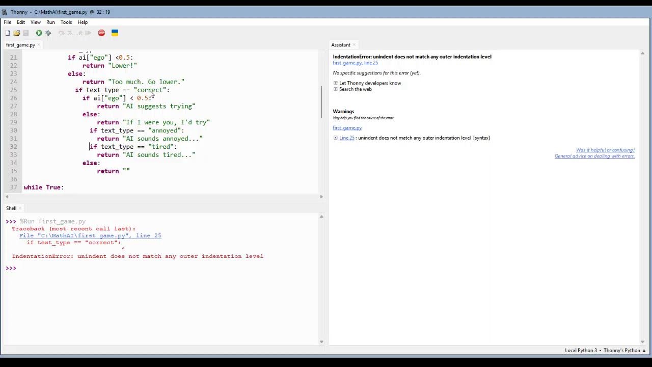
Task: Click the Step over debug icon
Action: pos(61,33)
